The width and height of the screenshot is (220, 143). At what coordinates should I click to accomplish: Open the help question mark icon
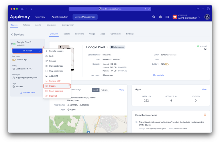pos(160,17)
